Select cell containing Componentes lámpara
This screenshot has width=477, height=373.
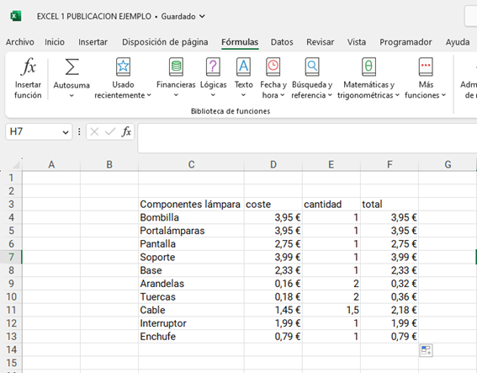pyautogui.click(x=191, y=205)
